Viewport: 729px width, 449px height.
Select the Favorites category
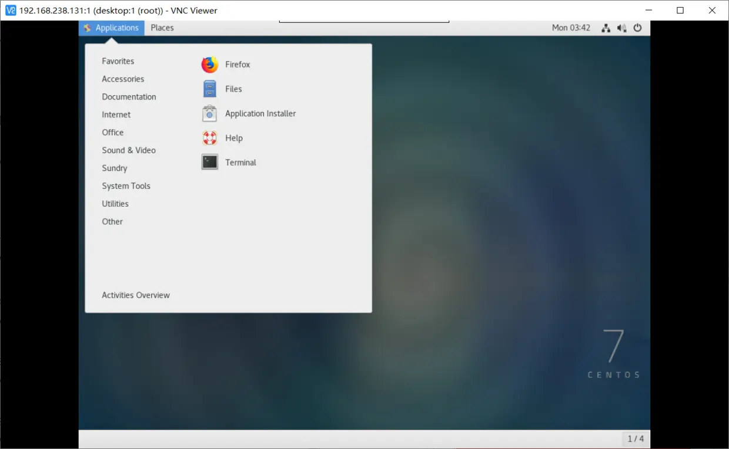pyautogui.click(x=118, y=61)
